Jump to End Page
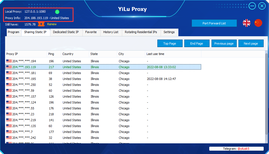Screen dimensions: 269x154 point(197,43)
